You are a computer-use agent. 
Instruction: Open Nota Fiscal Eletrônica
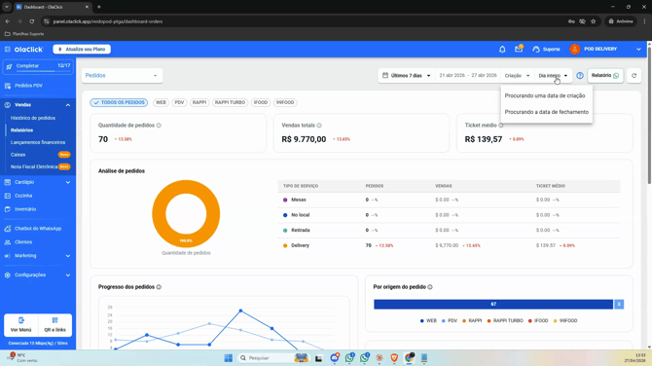pyautogui.click(x=34, y=166)
